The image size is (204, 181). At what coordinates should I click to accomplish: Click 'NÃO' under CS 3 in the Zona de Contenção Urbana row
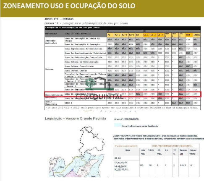click(x=160, y=94)
